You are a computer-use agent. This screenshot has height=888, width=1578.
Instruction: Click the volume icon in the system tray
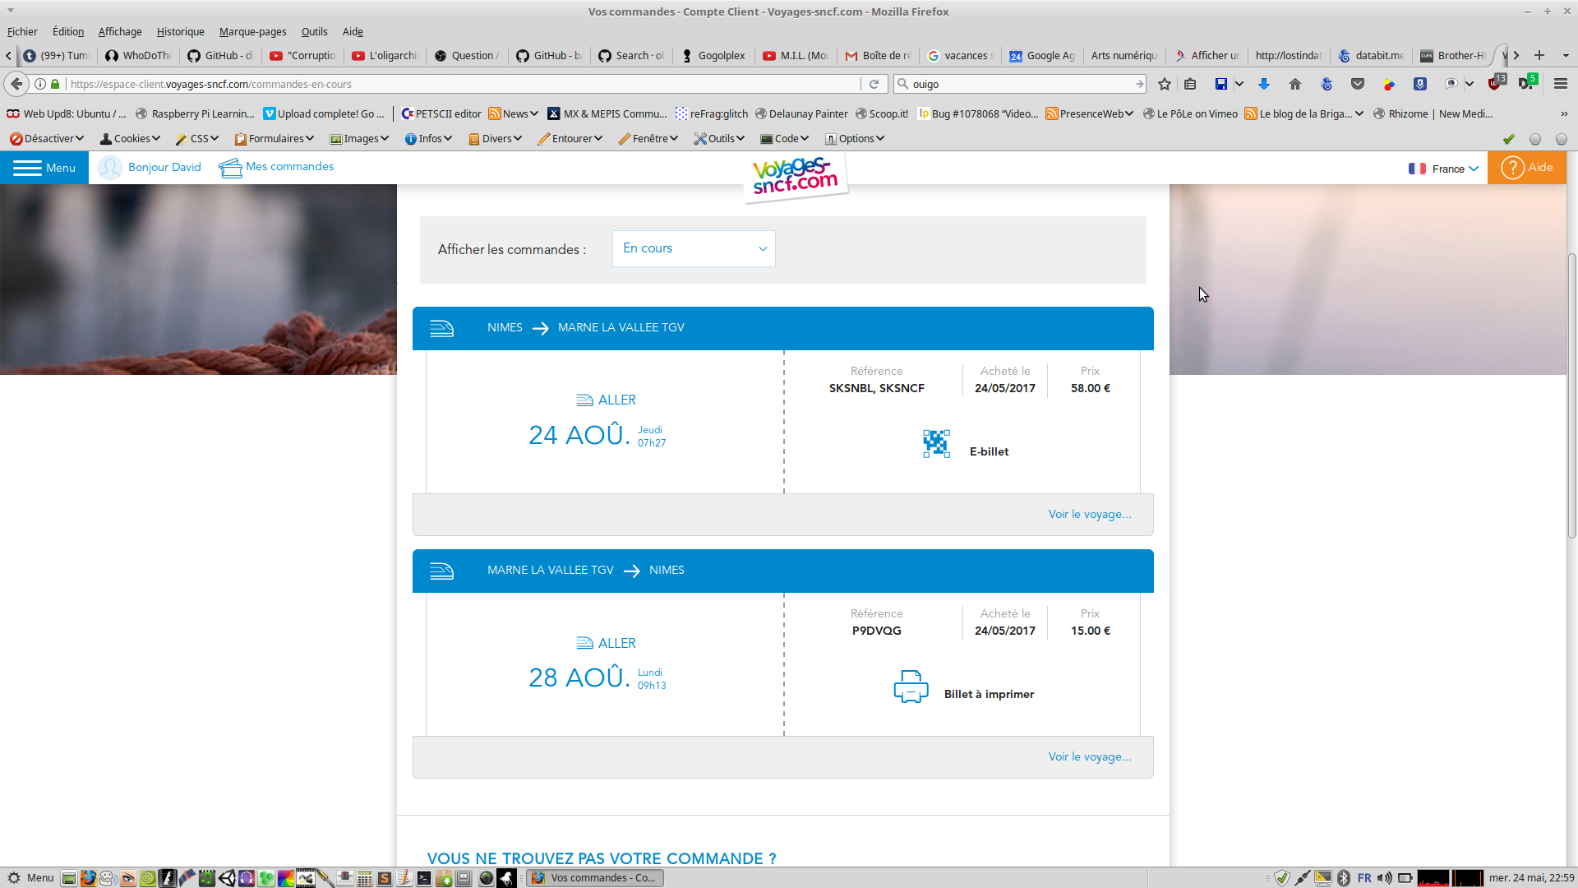[1385, 878]
